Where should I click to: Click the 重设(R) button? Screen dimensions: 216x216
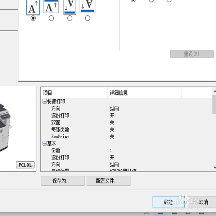click(192, 54)
